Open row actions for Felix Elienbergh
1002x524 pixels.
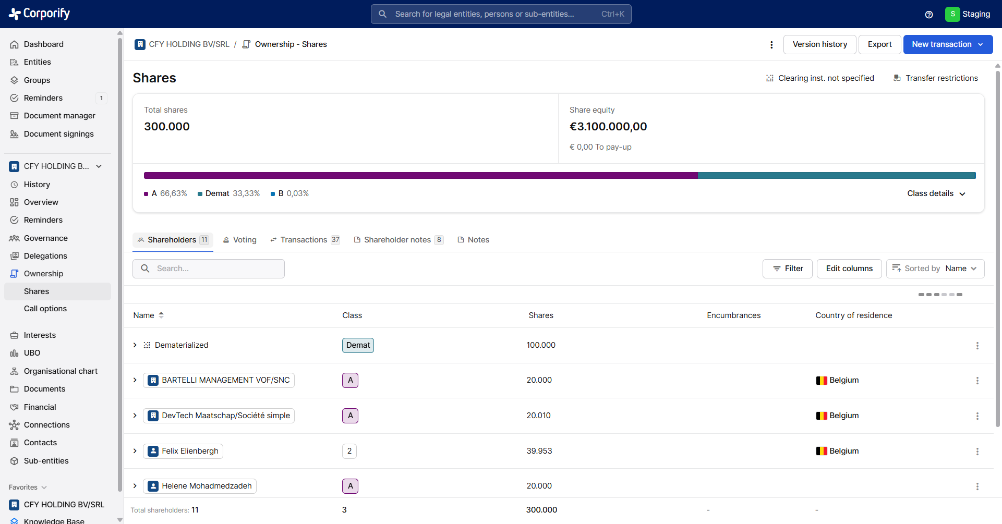(977, 452)
